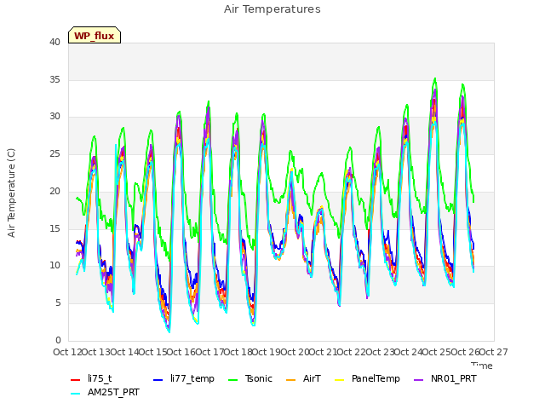Viewport: 545px width, 409px height.
Task: Click the Oct 12 x-axis tick label
Action: click(68, 352)
